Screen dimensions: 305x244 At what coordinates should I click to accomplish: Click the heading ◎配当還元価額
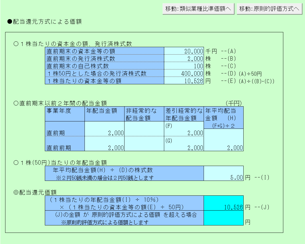(35, 192)
